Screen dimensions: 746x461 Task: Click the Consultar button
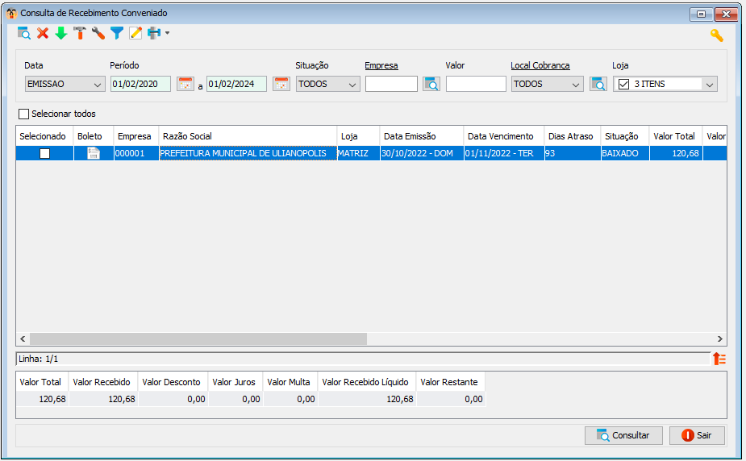tap(623, 435)
